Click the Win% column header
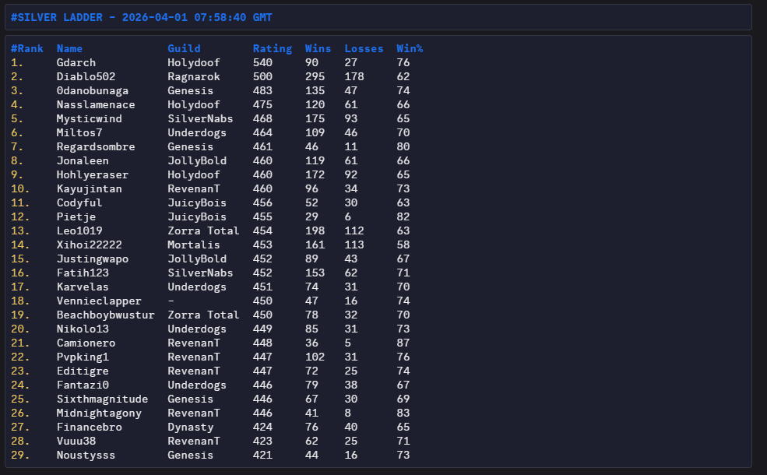 click(x=410, y=48)
